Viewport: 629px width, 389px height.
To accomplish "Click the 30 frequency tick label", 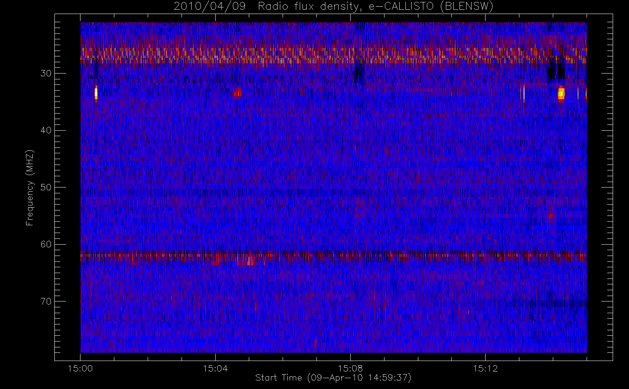I will [x=46, y=74].
